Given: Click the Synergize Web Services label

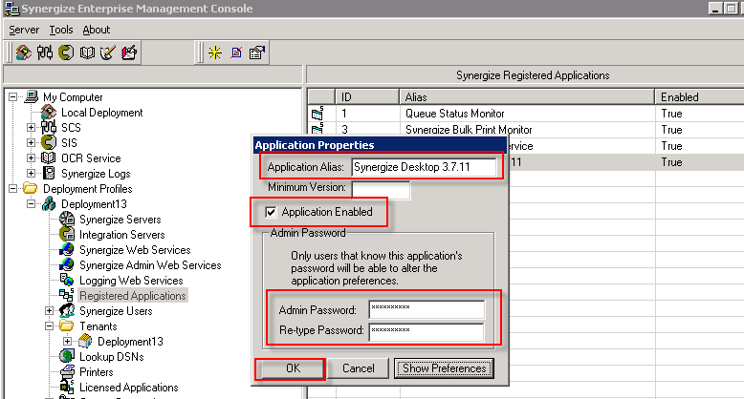Looking at the screenshot, I should pos(135,250).
